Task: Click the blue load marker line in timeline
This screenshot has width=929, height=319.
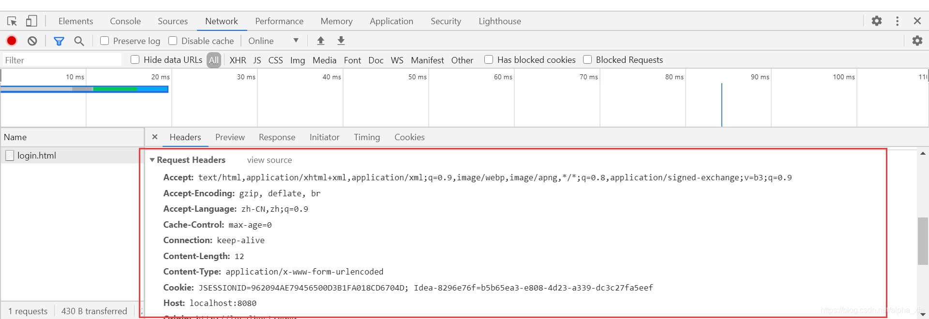Action: tap(721, 105)
